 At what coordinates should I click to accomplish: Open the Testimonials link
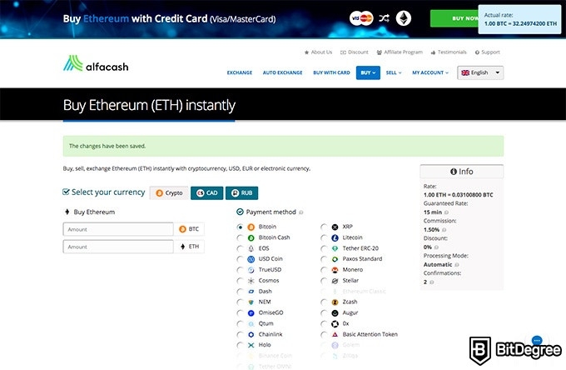point(449,52)
